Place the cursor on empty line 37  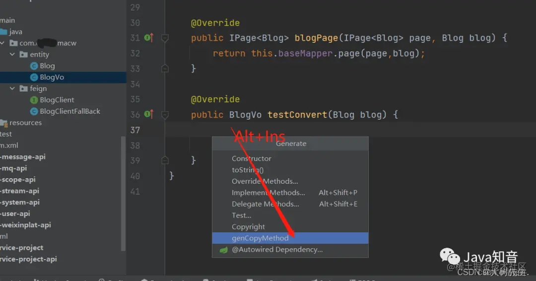point(350,130)
